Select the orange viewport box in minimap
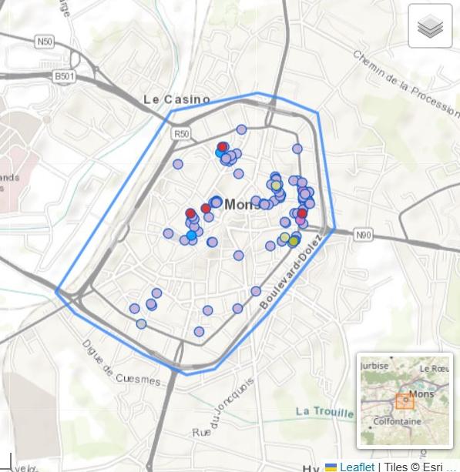This screenshot has height=472, width=460. [405, 401]
